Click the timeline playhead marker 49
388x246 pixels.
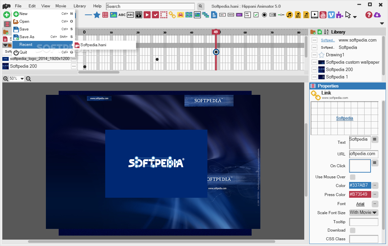tap(215, 32)
